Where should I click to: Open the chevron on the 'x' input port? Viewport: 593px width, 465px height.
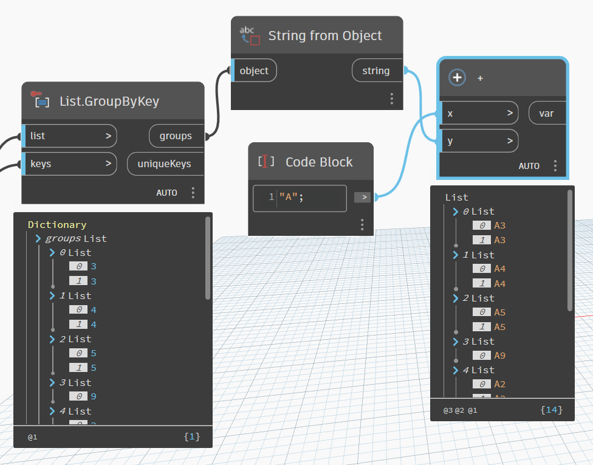coord(510,113)
